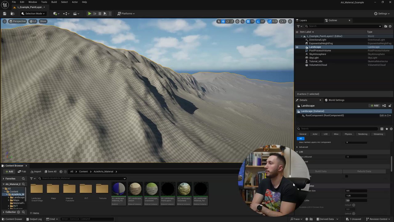Click the surface snapping icon

[243, 21]
